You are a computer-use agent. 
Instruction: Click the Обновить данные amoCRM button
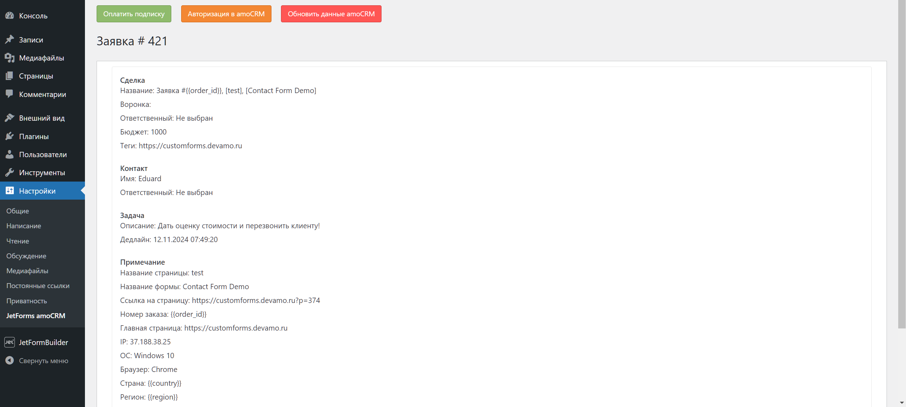[331, 14]
